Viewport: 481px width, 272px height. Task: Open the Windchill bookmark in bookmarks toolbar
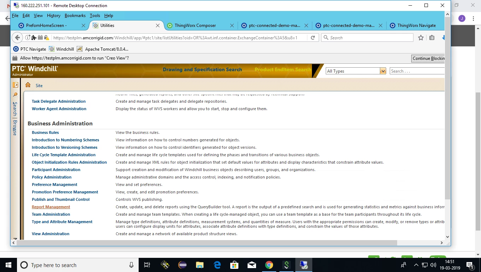click(62, 49)
